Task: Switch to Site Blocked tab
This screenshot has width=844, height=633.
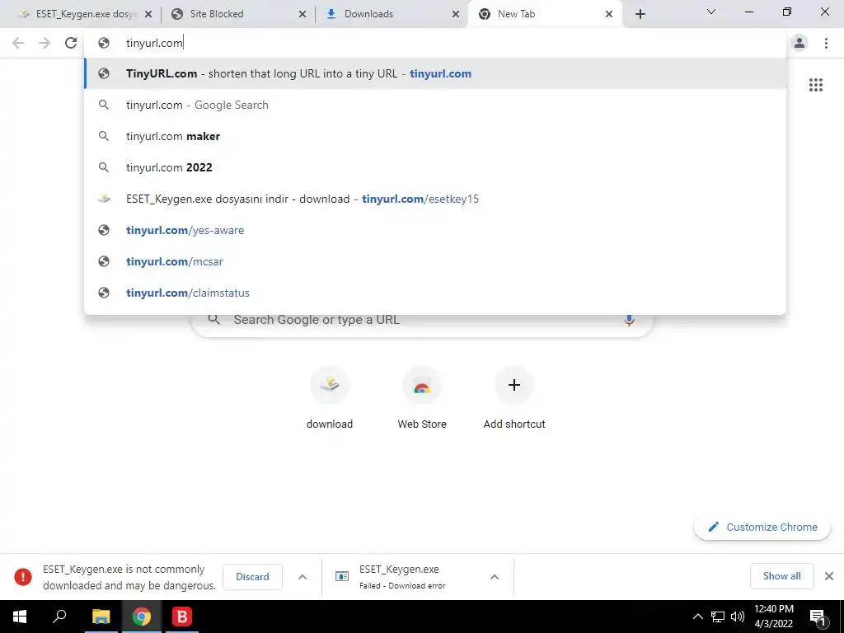Action: [x=237, y=14]
